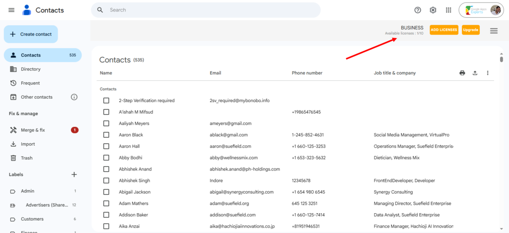
Task: Add a new label with plus icon
Action: click(74, 175)
